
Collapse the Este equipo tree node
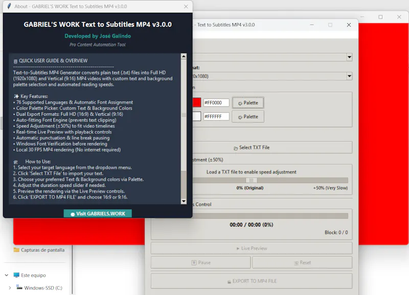[x=7, y=275]
